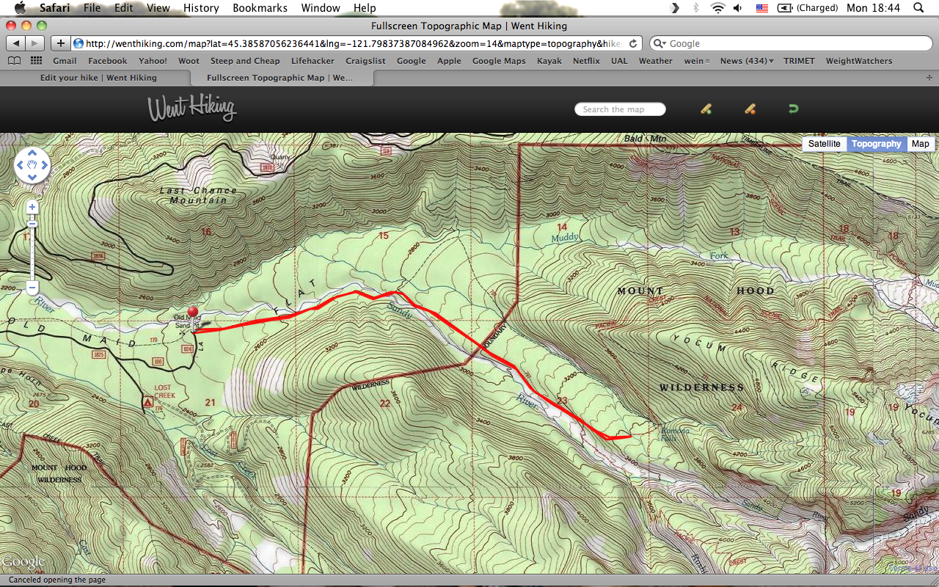The height and width of the screenshot is (587, 939).
Task: Go back with Safari's back arrow
Action: tap(16, 43)
